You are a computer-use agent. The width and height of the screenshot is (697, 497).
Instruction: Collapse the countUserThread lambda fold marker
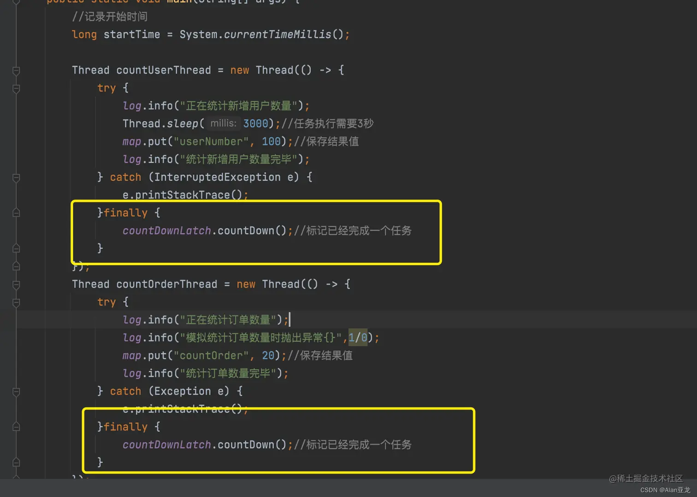coord(16,70)
